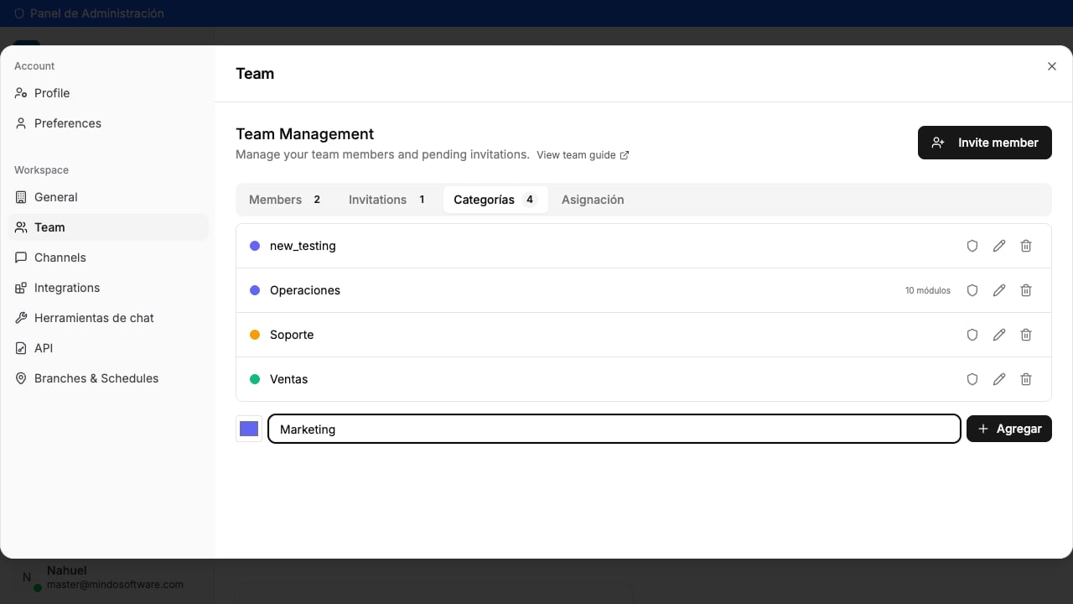Open permissions shield for Soporte category
This screenshot has height=604, width=1073.
972,335
